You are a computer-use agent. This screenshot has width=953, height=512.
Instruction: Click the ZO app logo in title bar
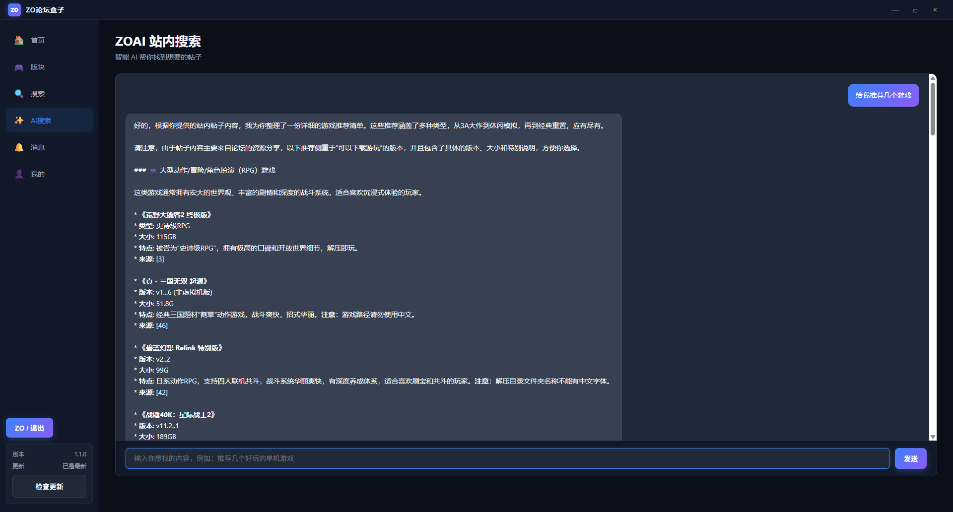pos(14,10)
